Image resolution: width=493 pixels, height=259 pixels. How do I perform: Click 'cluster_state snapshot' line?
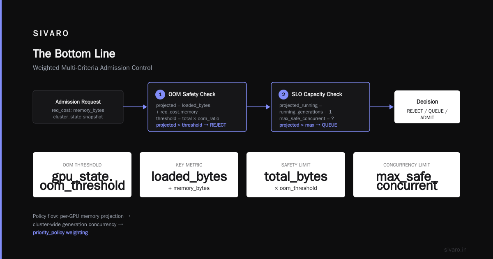[78, 117]
